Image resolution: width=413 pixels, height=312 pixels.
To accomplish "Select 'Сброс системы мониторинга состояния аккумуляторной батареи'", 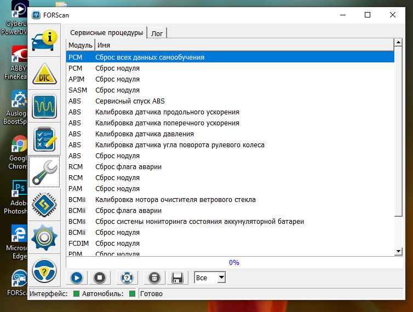I will [230, 222].
